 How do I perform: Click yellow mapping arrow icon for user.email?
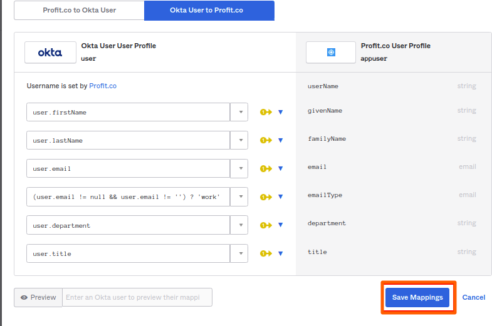click(266, 168)
